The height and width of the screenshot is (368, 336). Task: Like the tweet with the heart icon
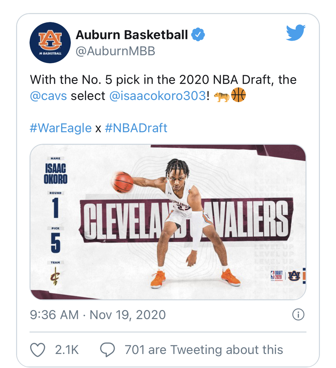(38, 350)
